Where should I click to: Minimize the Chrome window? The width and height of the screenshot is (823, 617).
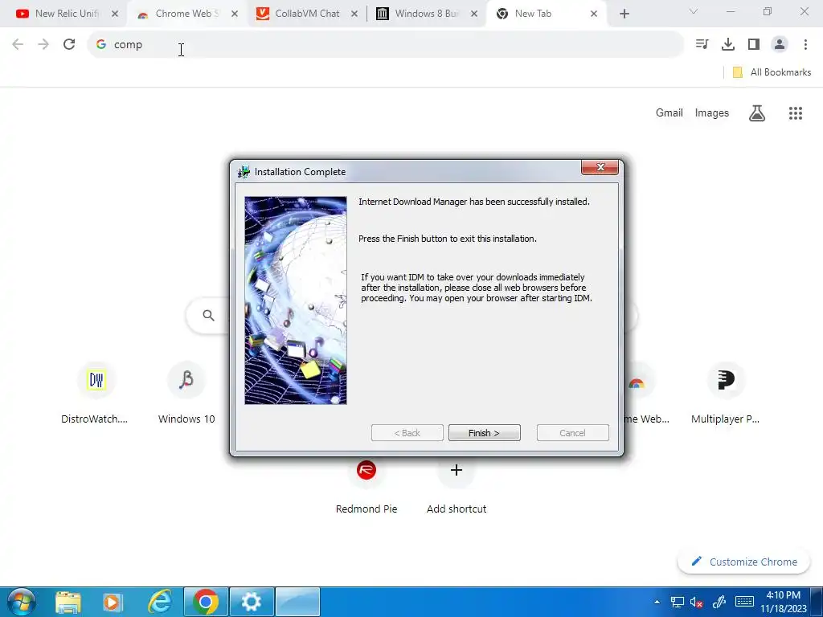click(x=730, y=11)
